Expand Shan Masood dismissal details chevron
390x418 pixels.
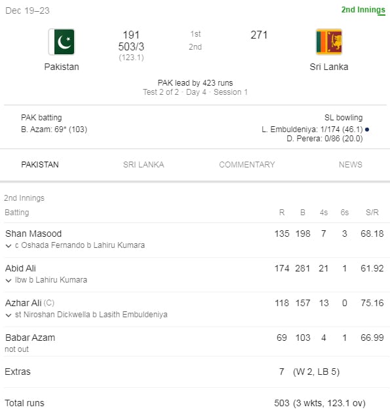[x=9, y=246]
